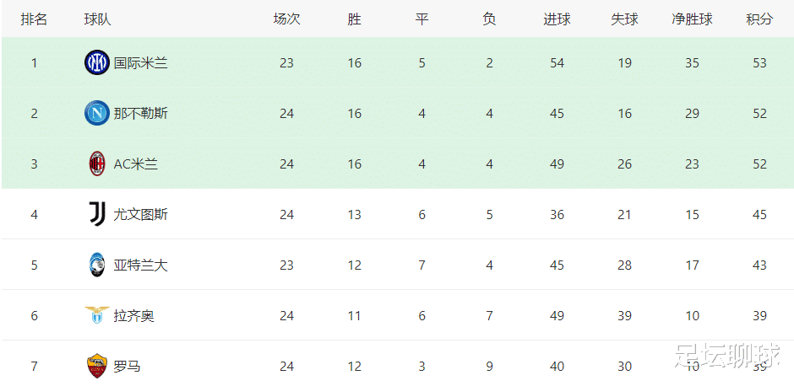Sort by the 进球 column header
Image resolution: width=794 pixels, height=386 pixels.
[557, 19]
